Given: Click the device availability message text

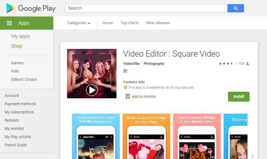Looking at the screenshot, I should (x=161, y=88).
